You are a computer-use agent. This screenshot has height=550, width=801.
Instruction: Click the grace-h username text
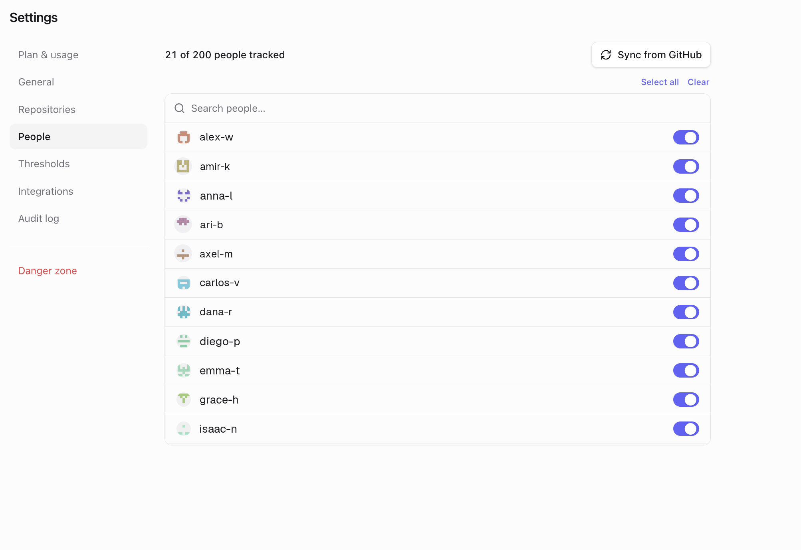(219, 400)
